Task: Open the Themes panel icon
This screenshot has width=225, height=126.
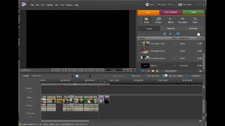Action: tap(159, 20)
